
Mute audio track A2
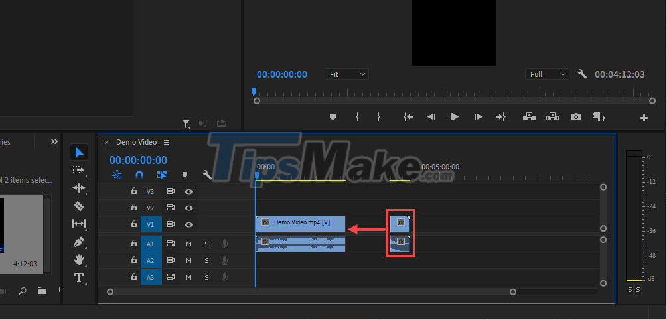tap(189, 260)
